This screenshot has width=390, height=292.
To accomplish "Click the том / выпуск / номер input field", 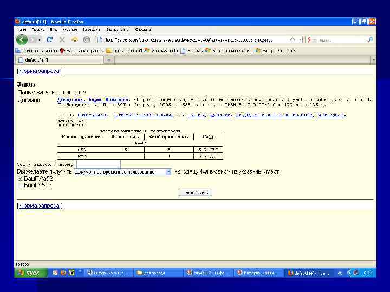I will click(x=99, y=164).
